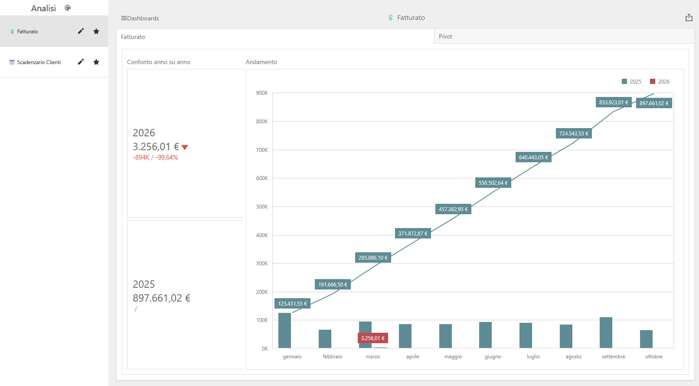
Task: Click the 897.661,02 € chart data label
Action: click(654, 103)
